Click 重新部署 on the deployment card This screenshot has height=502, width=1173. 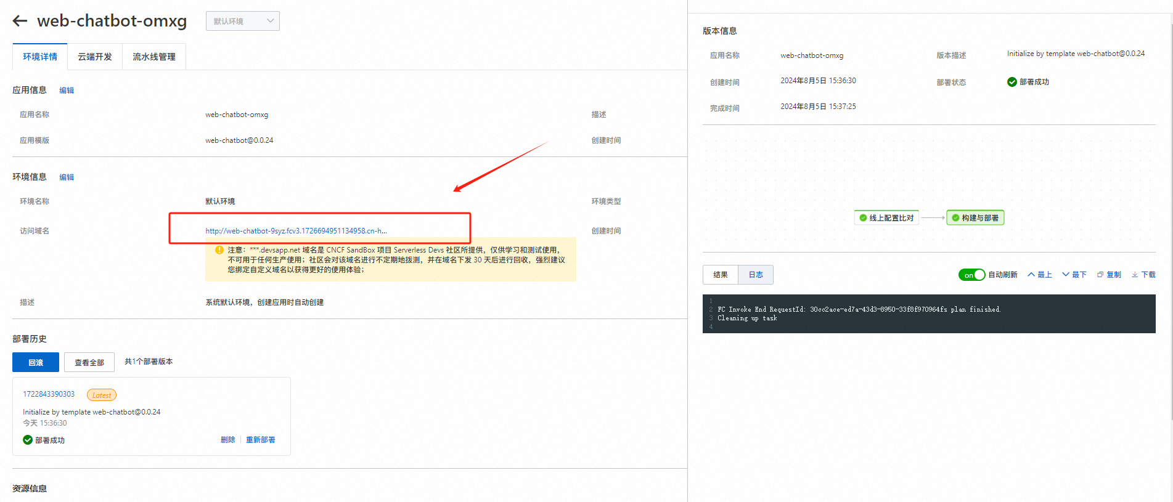261,440
